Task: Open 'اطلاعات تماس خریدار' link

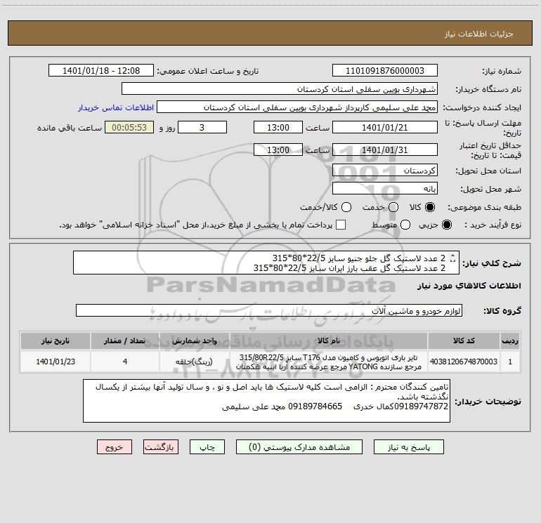Action: pyautogui.click(x=116, y=107)
